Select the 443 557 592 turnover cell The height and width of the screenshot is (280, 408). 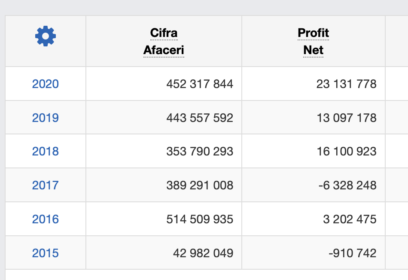pyautogui.click(x=200, y=118)
